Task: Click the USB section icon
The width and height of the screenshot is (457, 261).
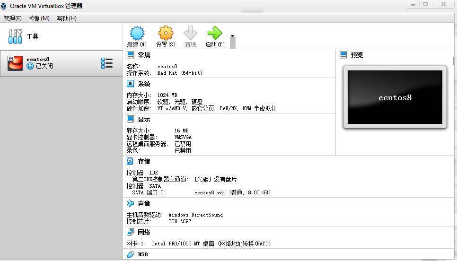Action: coord(130,254)
